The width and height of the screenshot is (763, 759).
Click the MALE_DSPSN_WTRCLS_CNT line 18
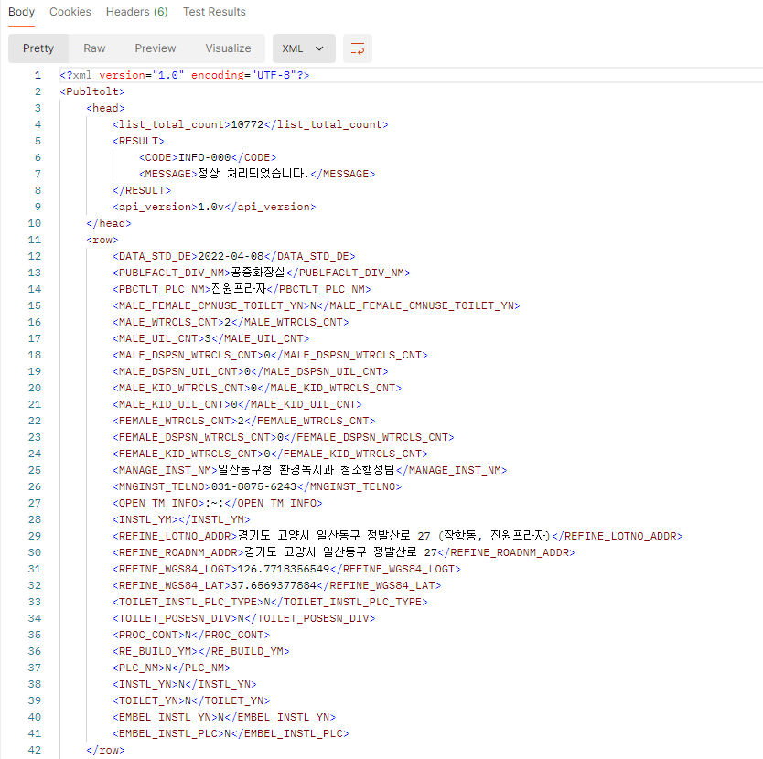click(x=270, y=355)
